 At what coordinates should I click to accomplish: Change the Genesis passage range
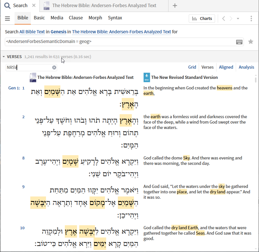pyautogui.click(x=59, y=32)
